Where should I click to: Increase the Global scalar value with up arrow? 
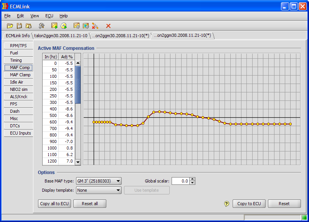pyautogui.click(x=193, y=179)
